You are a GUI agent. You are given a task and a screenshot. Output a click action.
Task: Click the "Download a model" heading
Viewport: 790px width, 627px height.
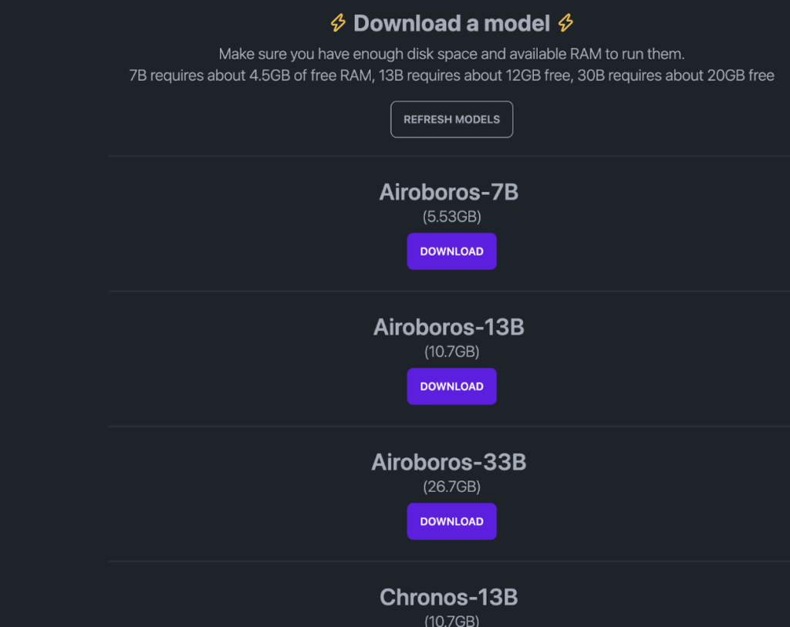point(451,23)
